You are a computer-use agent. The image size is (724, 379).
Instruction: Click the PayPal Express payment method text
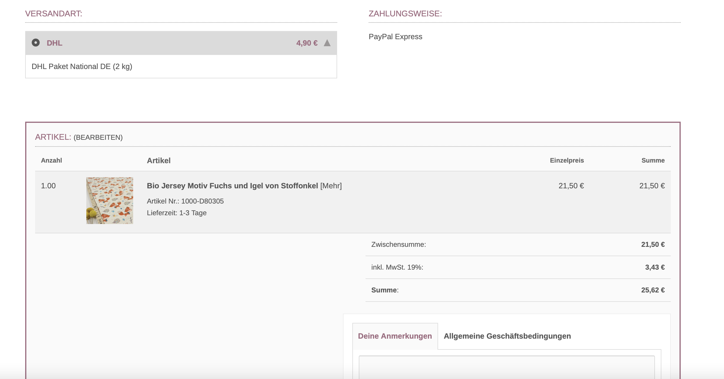(395, 37)
